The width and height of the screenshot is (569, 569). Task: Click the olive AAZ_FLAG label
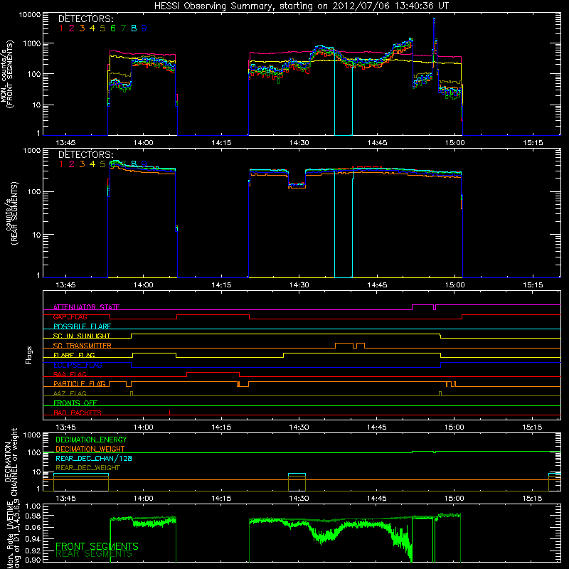tap(70, 393)
